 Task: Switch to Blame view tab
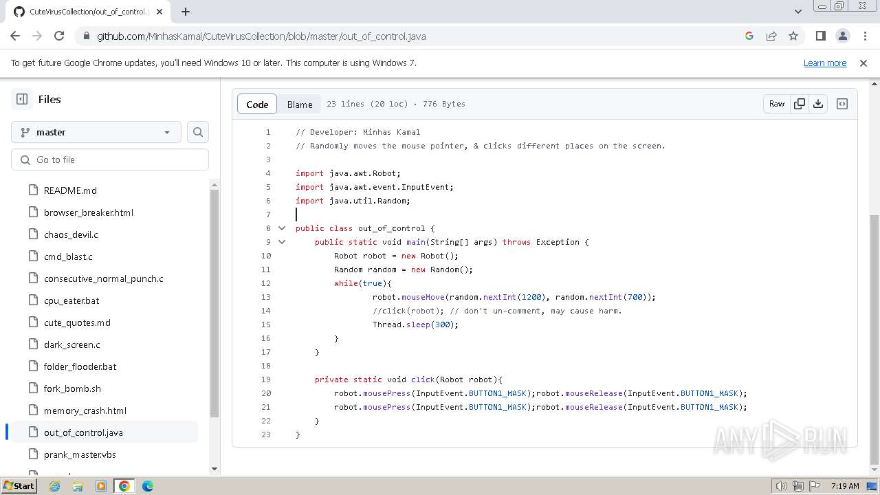300,104
